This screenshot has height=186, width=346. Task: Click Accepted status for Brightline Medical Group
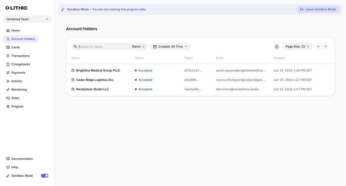[143, 70]
